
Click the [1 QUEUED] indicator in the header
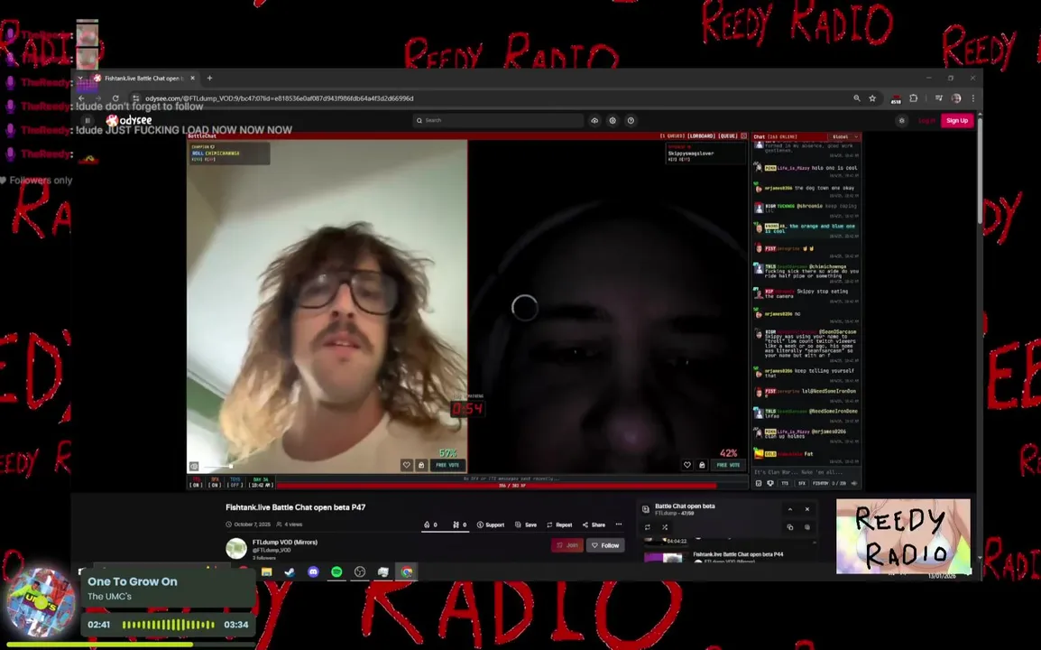(672, 136)
